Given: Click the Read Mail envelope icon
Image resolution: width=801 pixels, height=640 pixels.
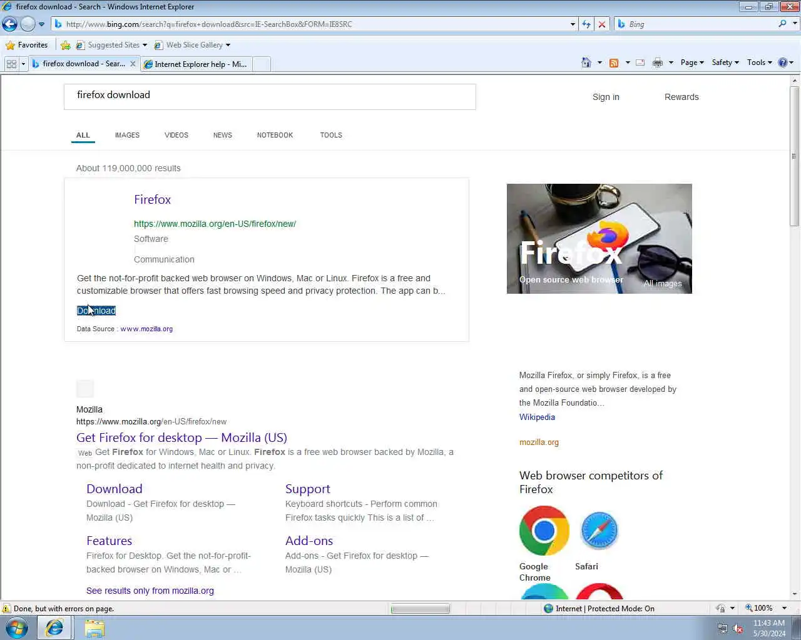Looking at the screenshot, I should tap(640, 62).
